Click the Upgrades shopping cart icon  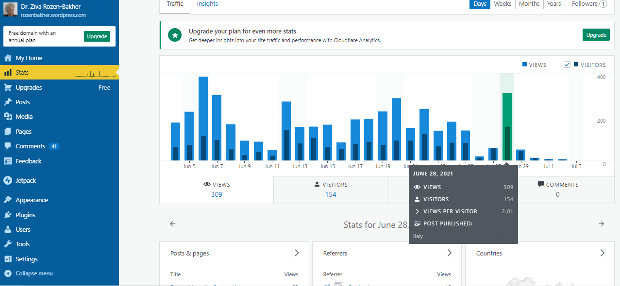(8, 87)
